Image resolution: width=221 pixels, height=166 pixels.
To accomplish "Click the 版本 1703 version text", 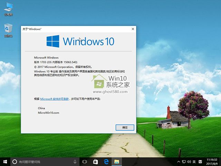I will pos(56,62).
